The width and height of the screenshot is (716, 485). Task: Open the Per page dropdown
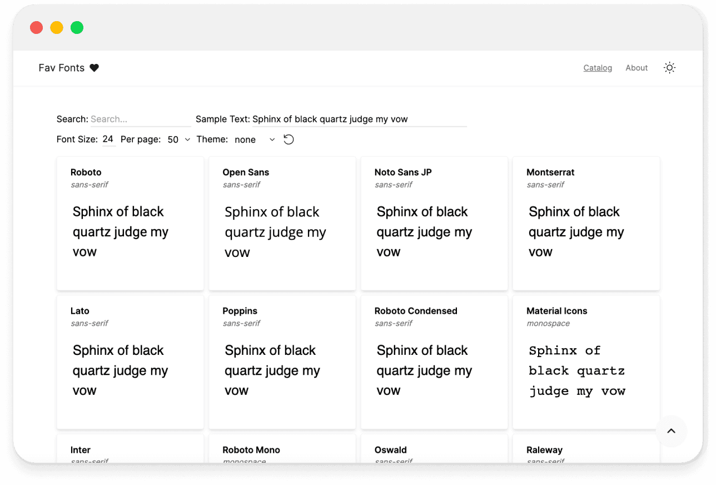(x=178, y=140)
